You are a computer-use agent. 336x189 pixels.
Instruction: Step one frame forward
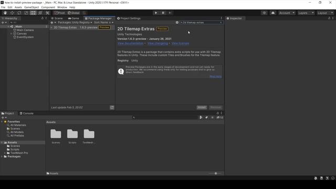(170, 13)
